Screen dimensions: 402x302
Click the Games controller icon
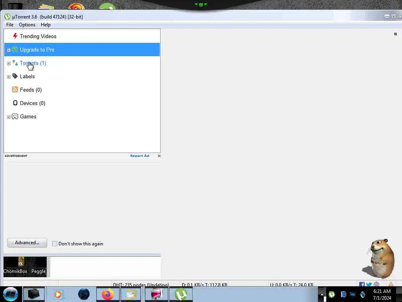(x=15, y=116)
